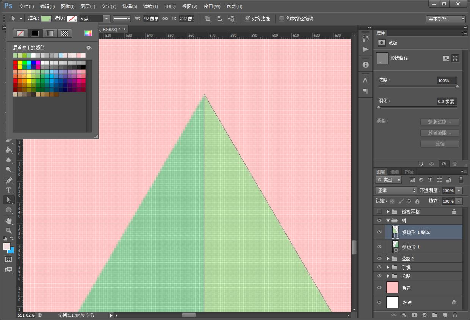
Task: Click the foreground color swatch
Action: point(7,247)
